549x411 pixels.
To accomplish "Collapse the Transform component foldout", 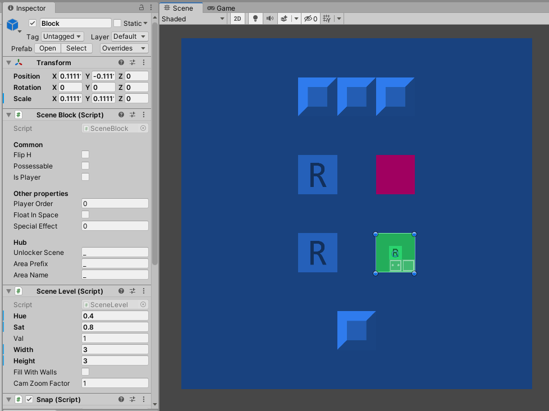I will [9, 63].
